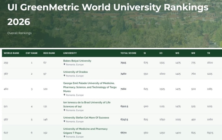This screenshot has width=222, height=140.
Task: Click TR value 697.5 in Grigore T Popa row
Action: click(210, 133)
